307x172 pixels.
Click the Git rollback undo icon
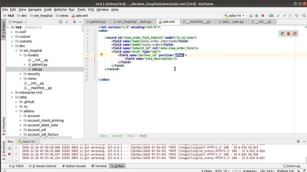pyautogui.click(x=296, y=16)
